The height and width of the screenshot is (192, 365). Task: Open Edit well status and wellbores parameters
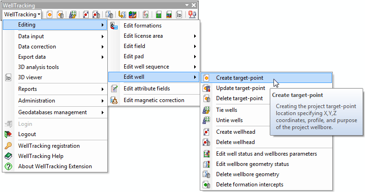267,154
